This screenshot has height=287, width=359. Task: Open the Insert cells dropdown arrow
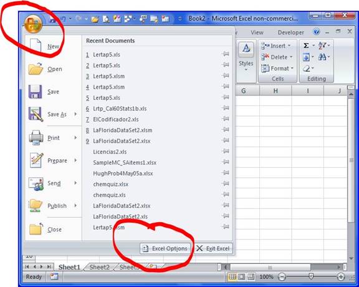tap(289, 46)
